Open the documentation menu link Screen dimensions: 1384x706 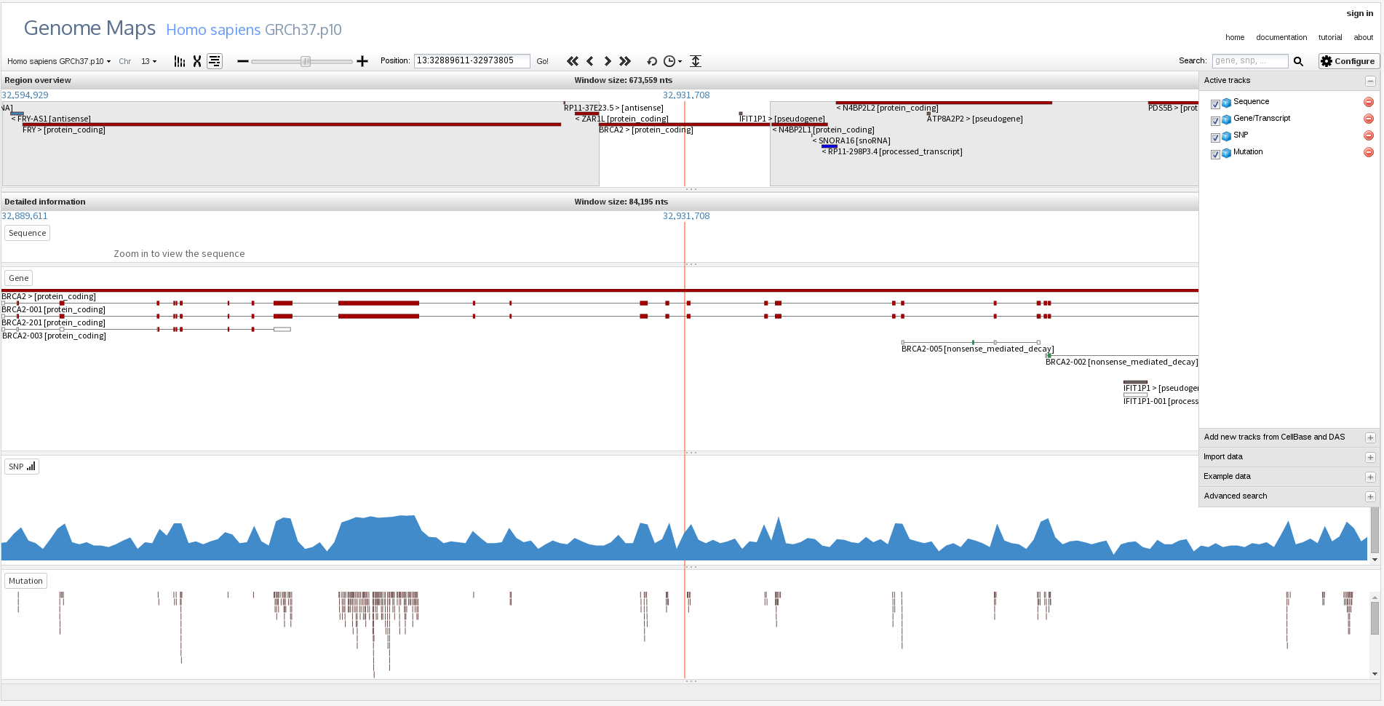[x=1281, y=37]
